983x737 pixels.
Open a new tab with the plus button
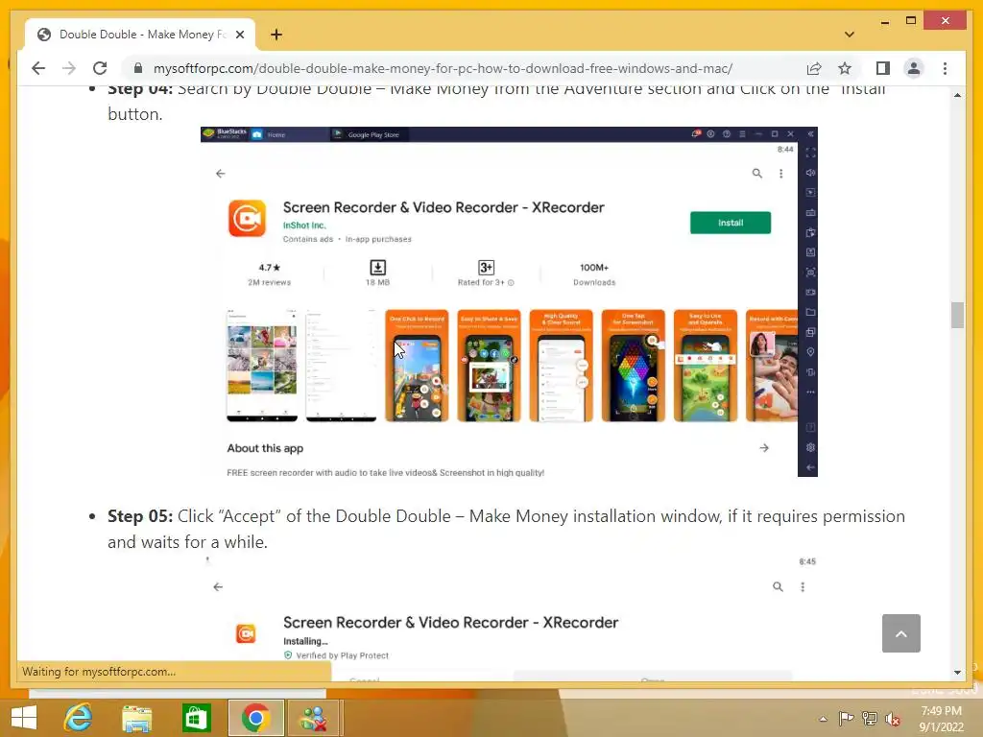[x=276, y=35]
